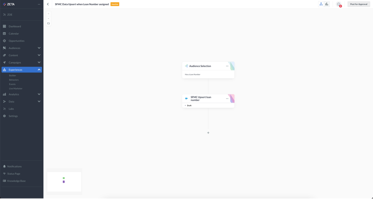Open Audience Selection node options menu

[227, 66]
